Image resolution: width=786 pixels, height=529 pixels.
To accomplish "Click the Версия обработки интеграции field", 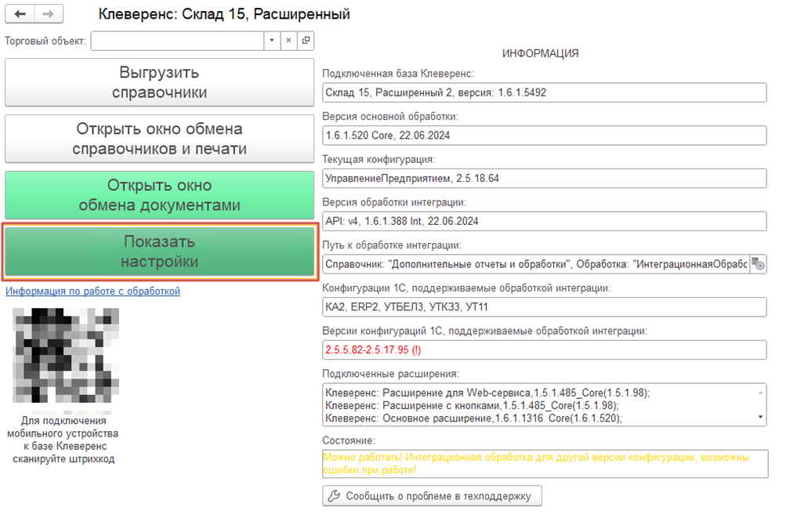I will (x=545, y=221).
